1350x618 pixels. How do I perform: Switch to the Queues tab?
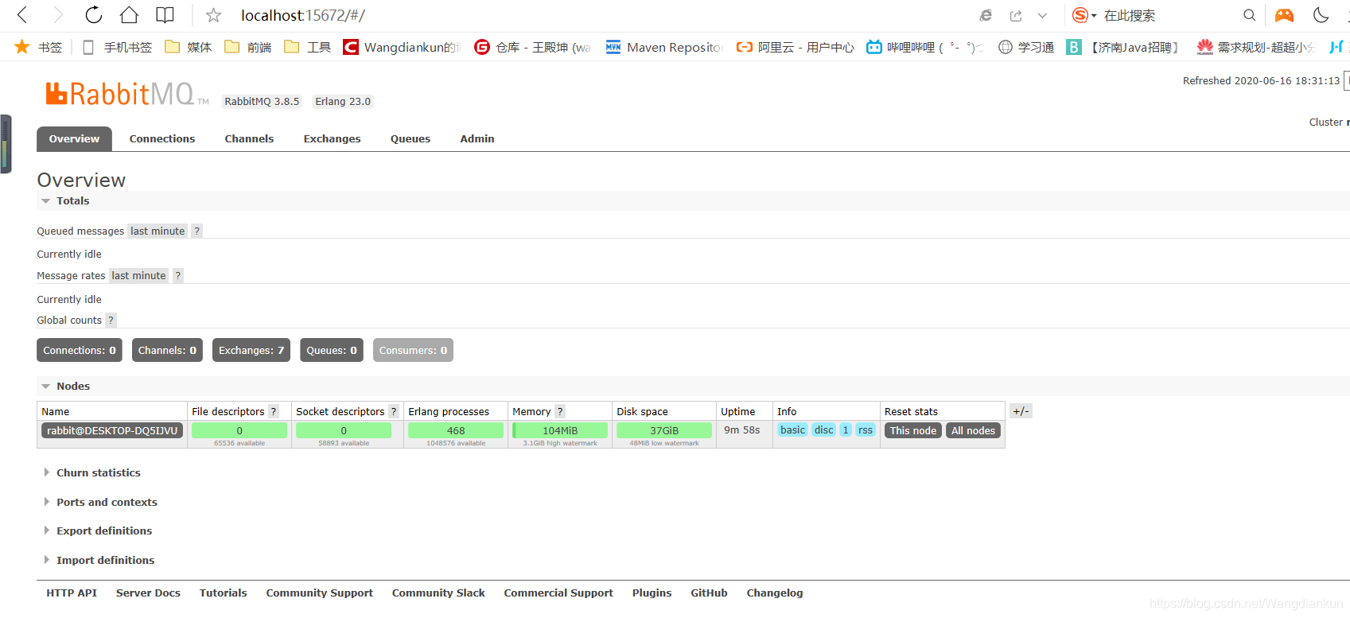(410, 138)
